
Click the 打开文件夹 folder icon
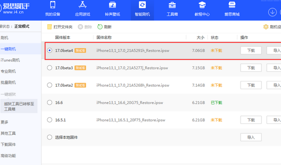tap(49, 27)
